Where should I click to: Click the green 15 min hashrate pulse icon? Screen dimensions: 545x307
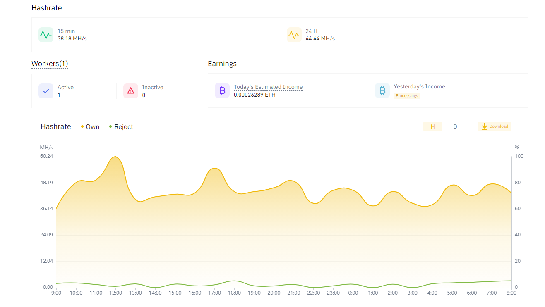(x=46, y=35)
